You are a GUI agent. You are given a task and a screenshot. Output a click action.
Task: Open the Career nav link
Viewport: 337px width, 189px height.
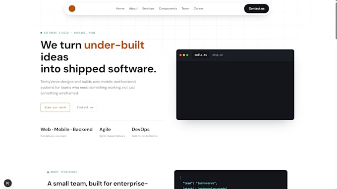coord(198,8)
